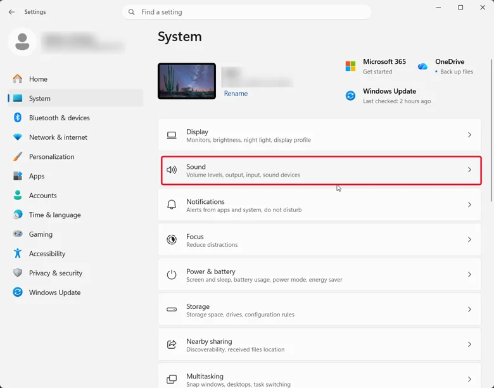
Task: Open the Focus row chevron
Action: point(469,240)
